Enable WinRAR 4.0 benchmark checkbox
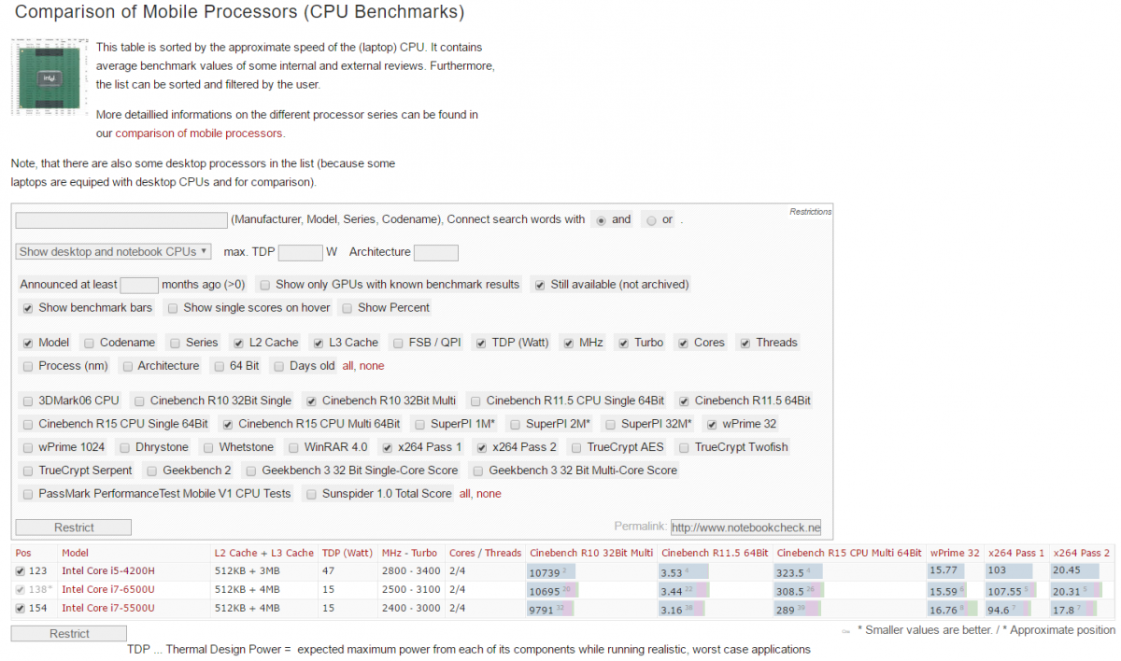This screenshot has height=661, width=1121. (293, 447)
